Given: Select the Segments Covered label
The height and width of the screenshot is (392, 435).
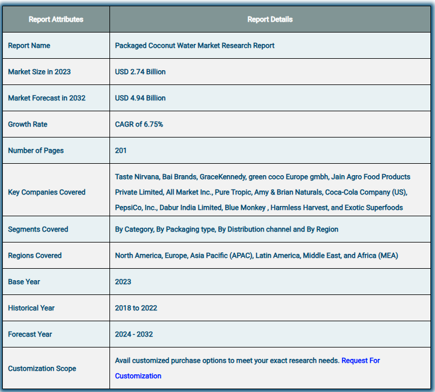Looking at the screenshot, I should [x=38, y=229].
